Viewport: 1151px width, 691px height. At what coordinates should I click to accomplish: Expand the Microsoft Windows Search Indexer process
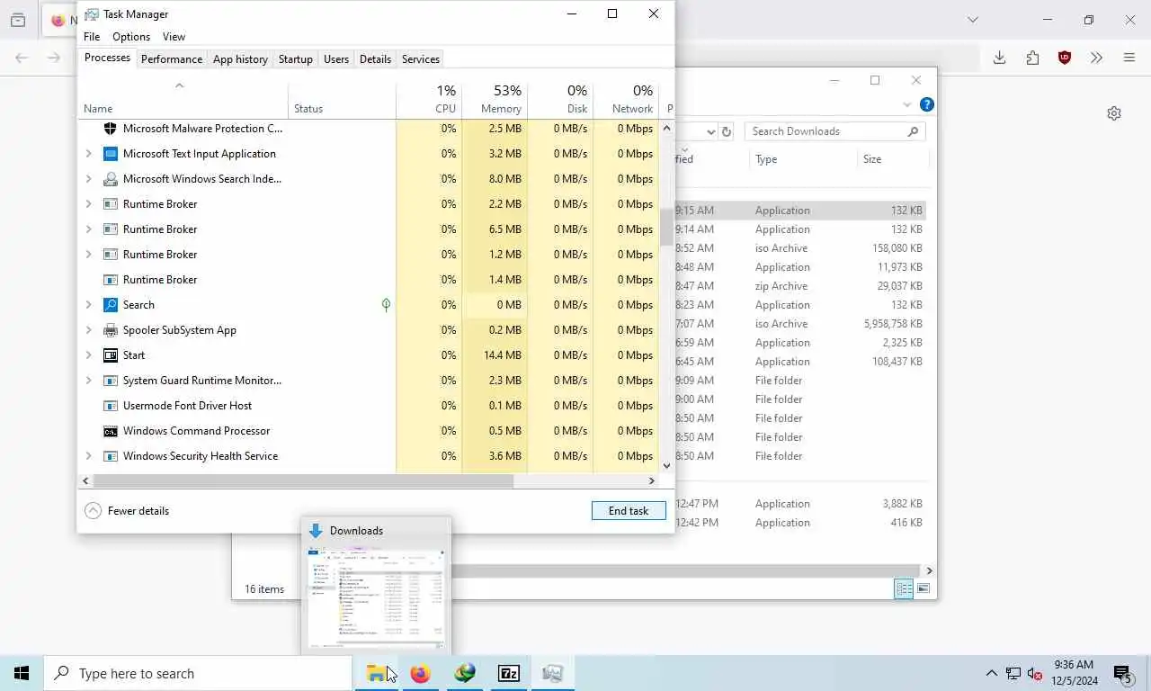pyautogui.click(x=88, y=179)
